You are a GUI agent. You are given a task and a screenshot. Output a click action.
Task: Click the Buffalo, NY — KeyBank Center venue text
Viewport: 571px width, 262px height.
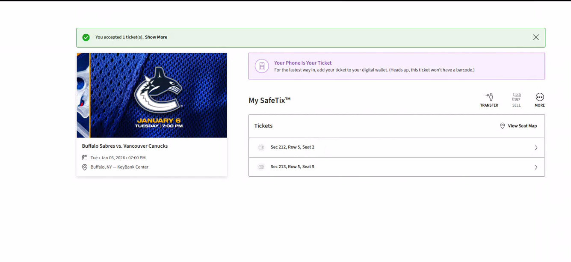tap(119, 167)
